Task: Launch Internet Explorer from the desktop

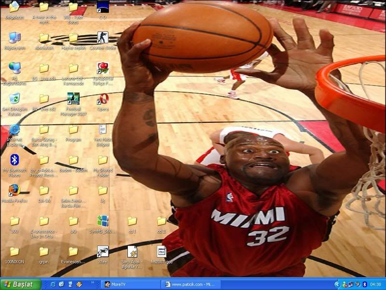Action: [x=14, y=129]
